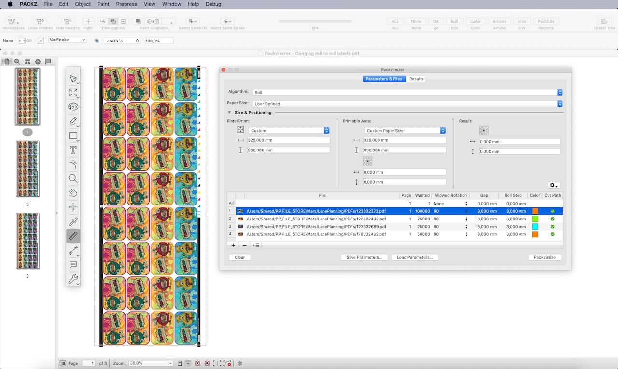The height and width of the screenshot is (369, 618).
Task: Click Save Parameters button
Action: pyautogui.click(x=364, y=257)
